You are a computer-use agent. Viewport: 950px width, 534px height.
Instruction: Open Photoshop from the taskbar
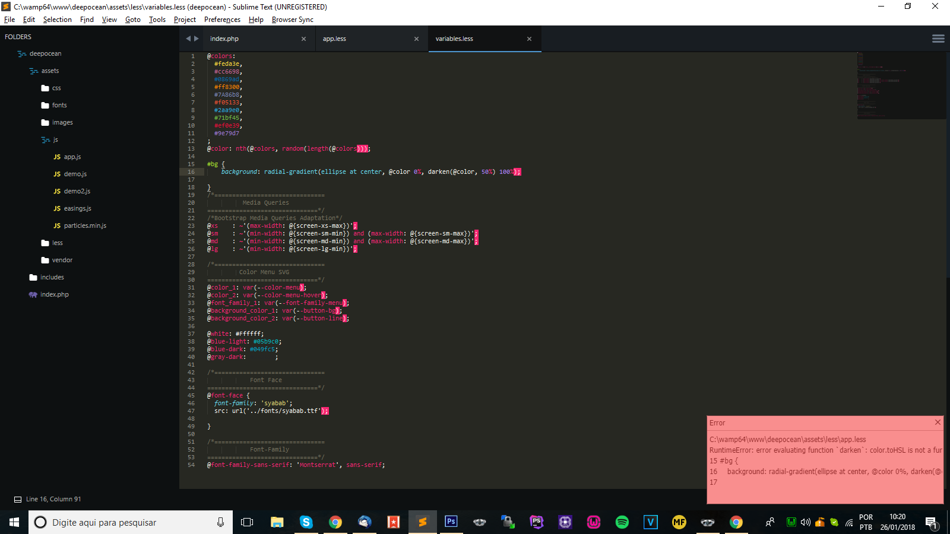[451, 522]
